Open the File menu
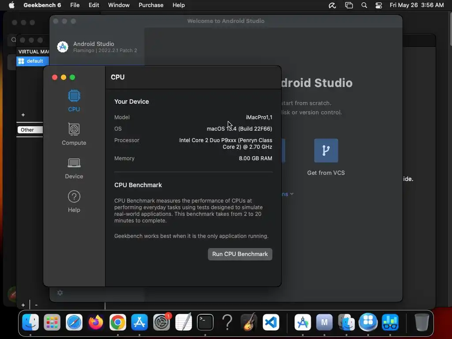Screen dimensions: 452x339 coord(75,5)
